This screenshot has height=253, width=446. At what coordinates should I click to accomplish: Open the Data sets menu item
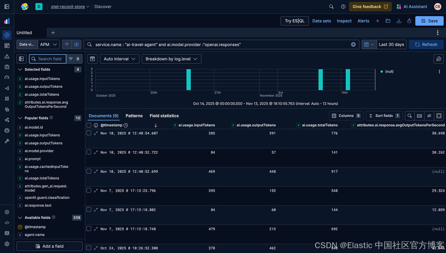[x=322, y=21]
